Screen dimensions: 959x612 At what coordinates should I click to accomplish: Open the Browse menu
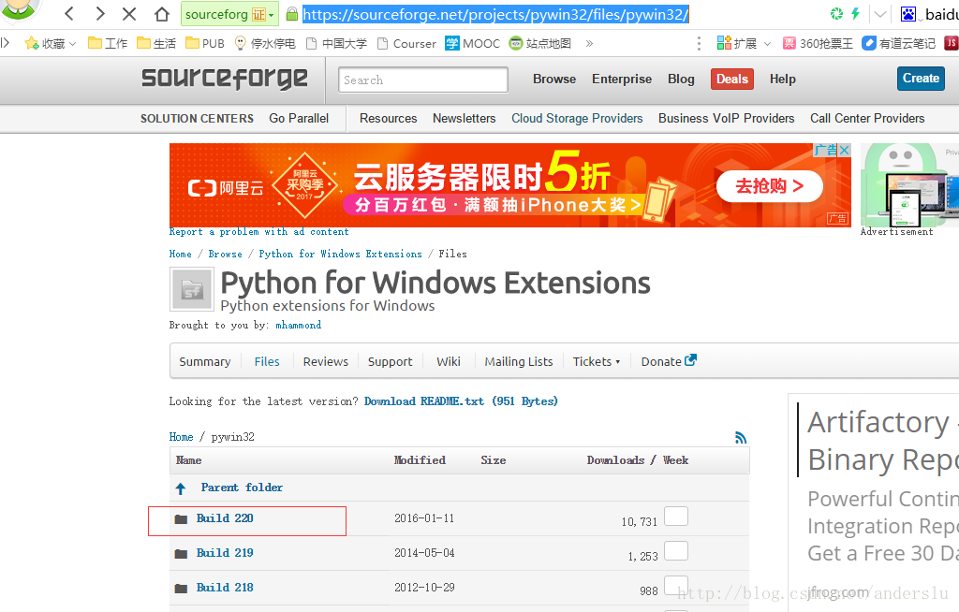[554, 79]
